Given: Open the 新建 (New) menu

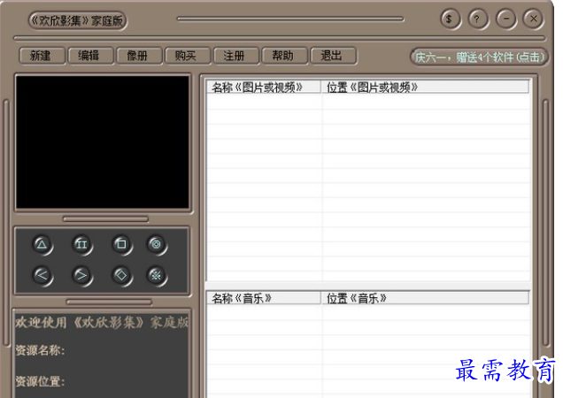Looking at the screenshot, I should 42,56.
